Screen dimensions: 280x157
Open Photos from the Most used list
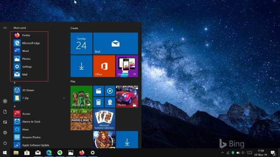point(30,59)
